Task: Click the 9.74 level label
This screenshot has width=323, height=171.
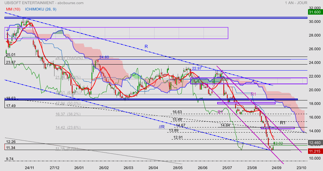Action: click(x=10, y=159)
